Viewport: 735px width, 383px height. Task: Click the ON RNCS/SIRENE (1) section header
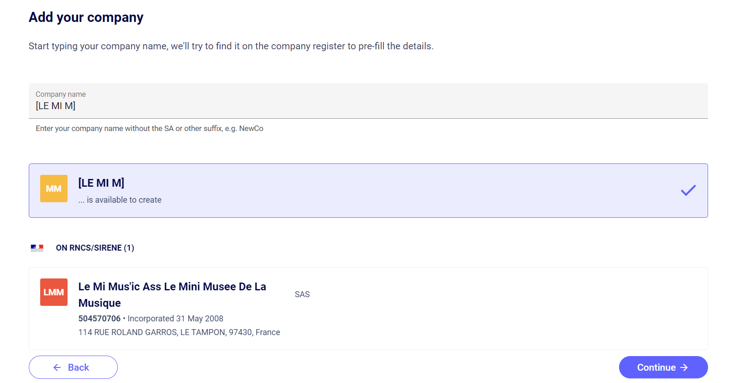tap(95, 248)
